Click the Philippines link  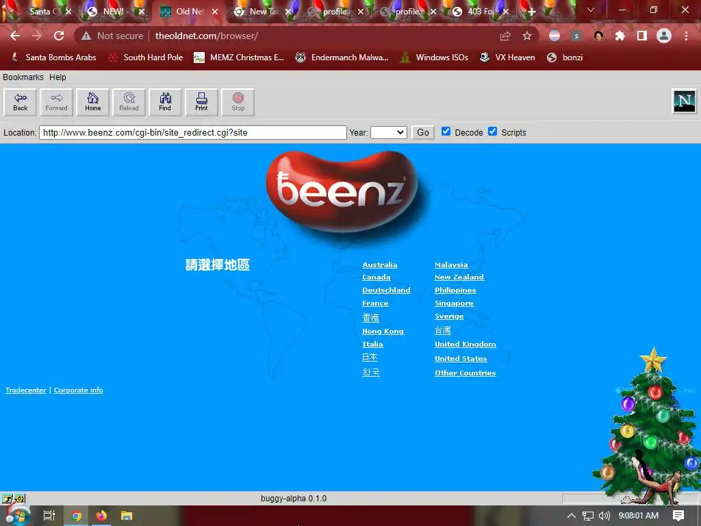pos(455,290)
